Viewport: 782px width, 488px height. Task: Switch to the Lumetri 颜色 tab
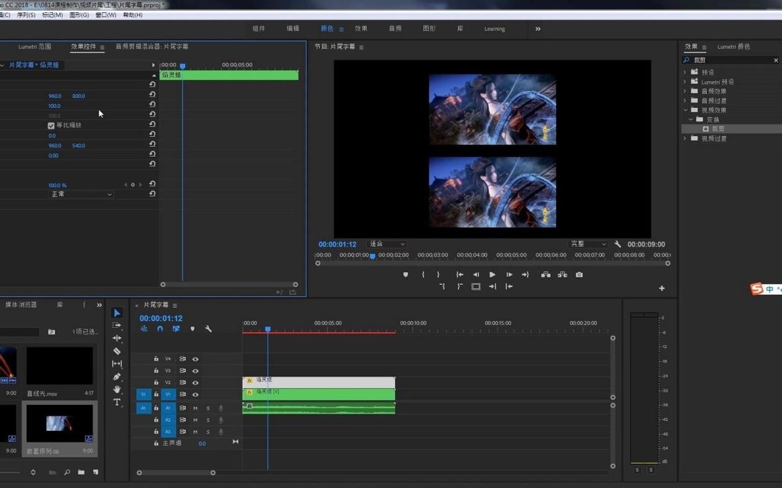733,47
